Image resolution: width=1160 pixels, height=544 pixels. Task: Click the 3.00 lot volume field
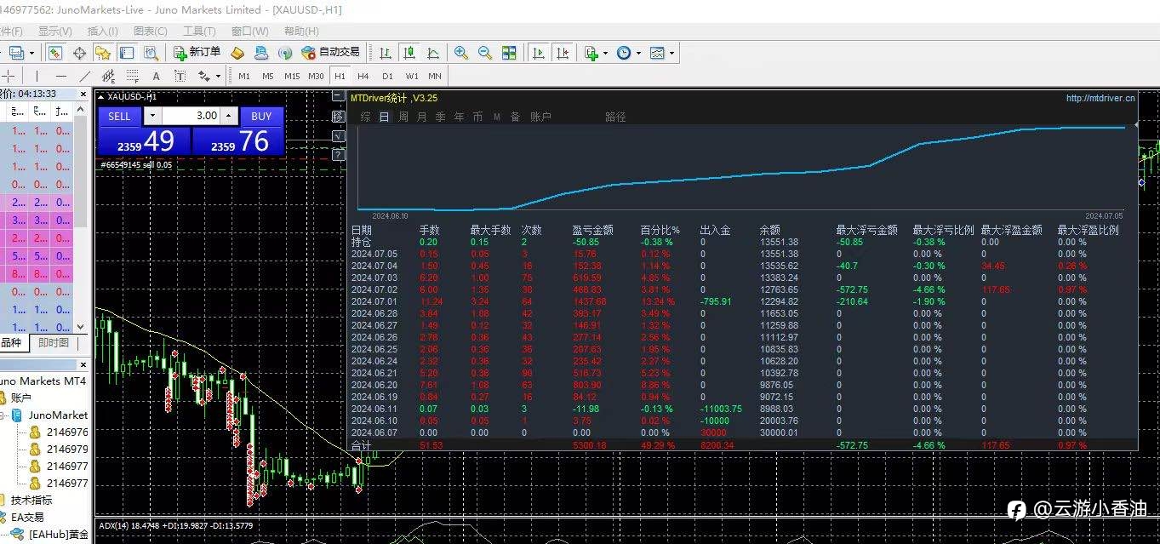191,116
